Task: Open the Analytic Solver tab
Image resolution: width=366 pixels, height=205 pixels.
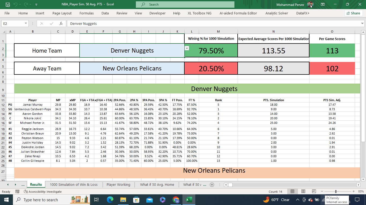Action: point(277,13)
